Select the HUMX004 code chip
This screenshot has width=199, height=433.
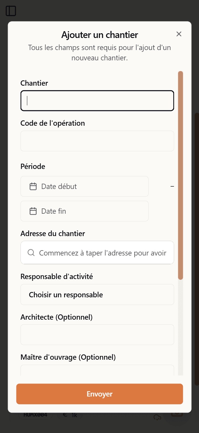(35, 414)
